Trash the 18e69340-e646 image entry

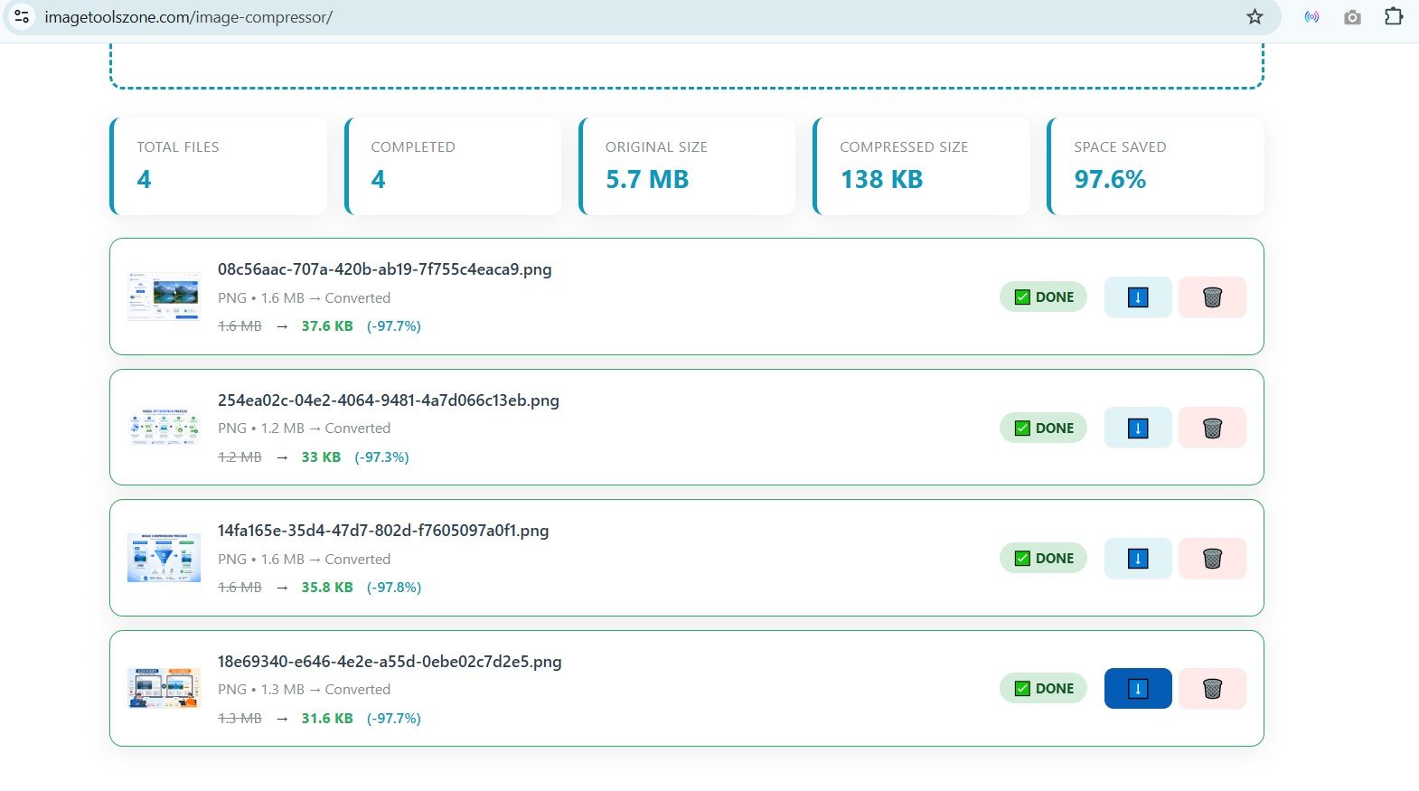(1212, 689)
